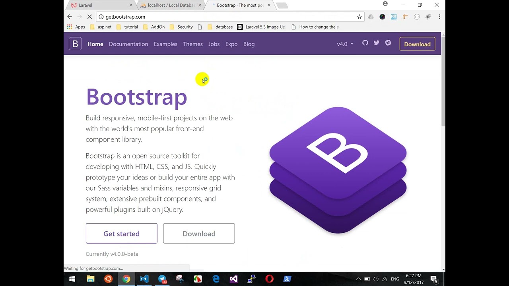
Task: Open PowerShell from the taskbar
Action: click(287, 279)
